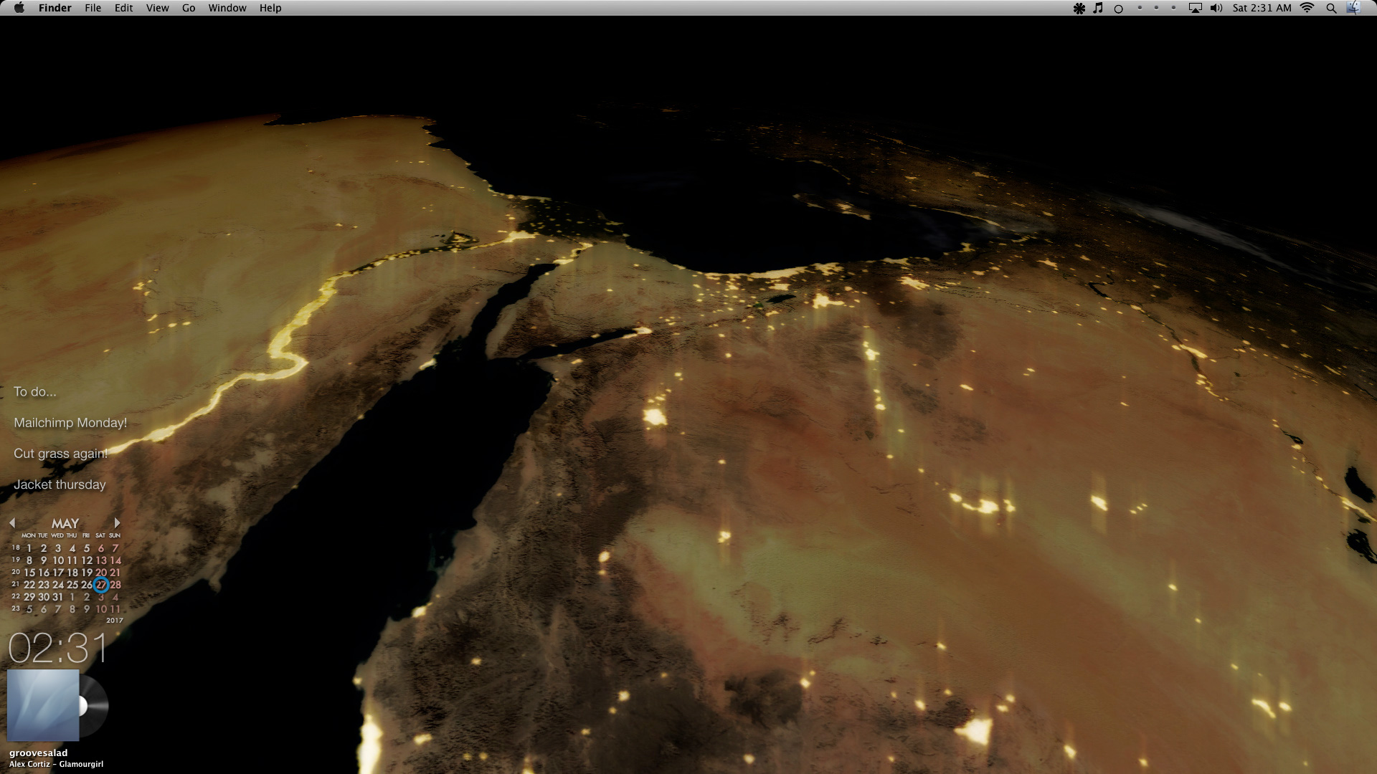Open the Window menu
The width and height of the screenshot is (1377, 774).
(227, 8)
